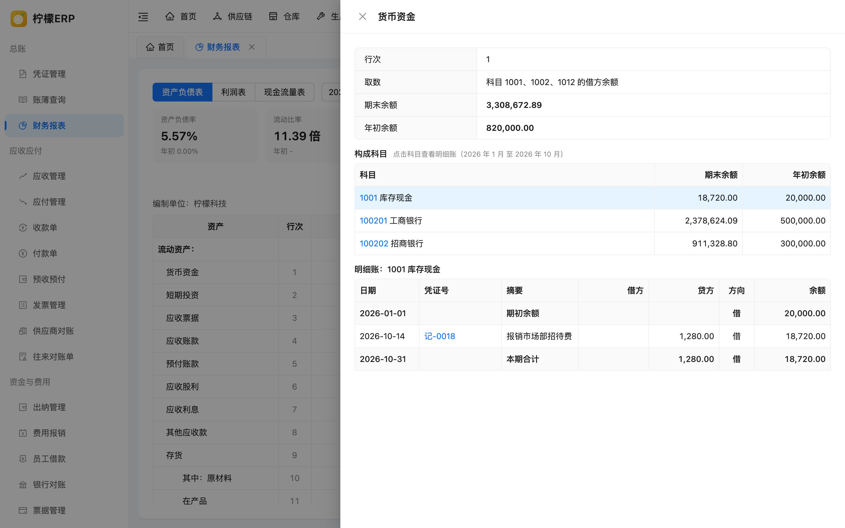Open 账簿查询 in the sidebar
This screenshot has height=528, width=845.
(x=64, y=100)
